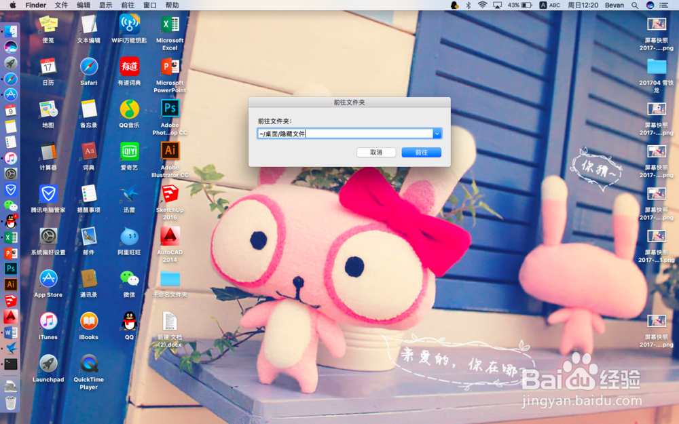This screenshot has height=424, width=679.
Task: Click the blue 前往 button
Action: click(422, 152)
